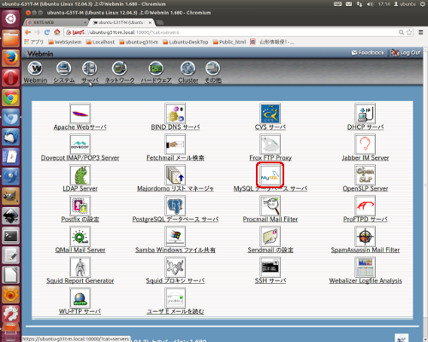Open the BIND DNS server icon
The width and height of the screenshot is (428, 342).
(175, 113)
